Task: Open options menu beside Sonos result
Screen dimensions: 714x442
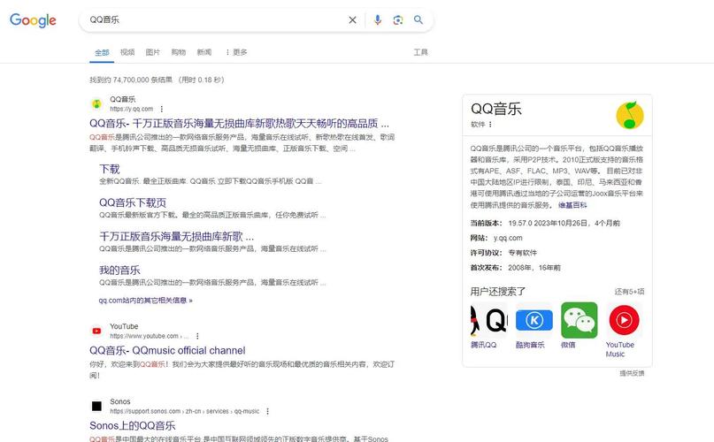Action: 267,411
